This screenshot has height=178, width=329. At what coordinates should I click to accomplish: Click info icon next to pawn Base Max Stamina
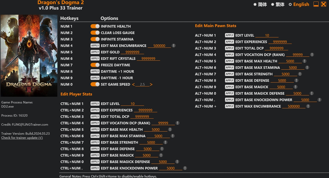[x=307, y=68]
